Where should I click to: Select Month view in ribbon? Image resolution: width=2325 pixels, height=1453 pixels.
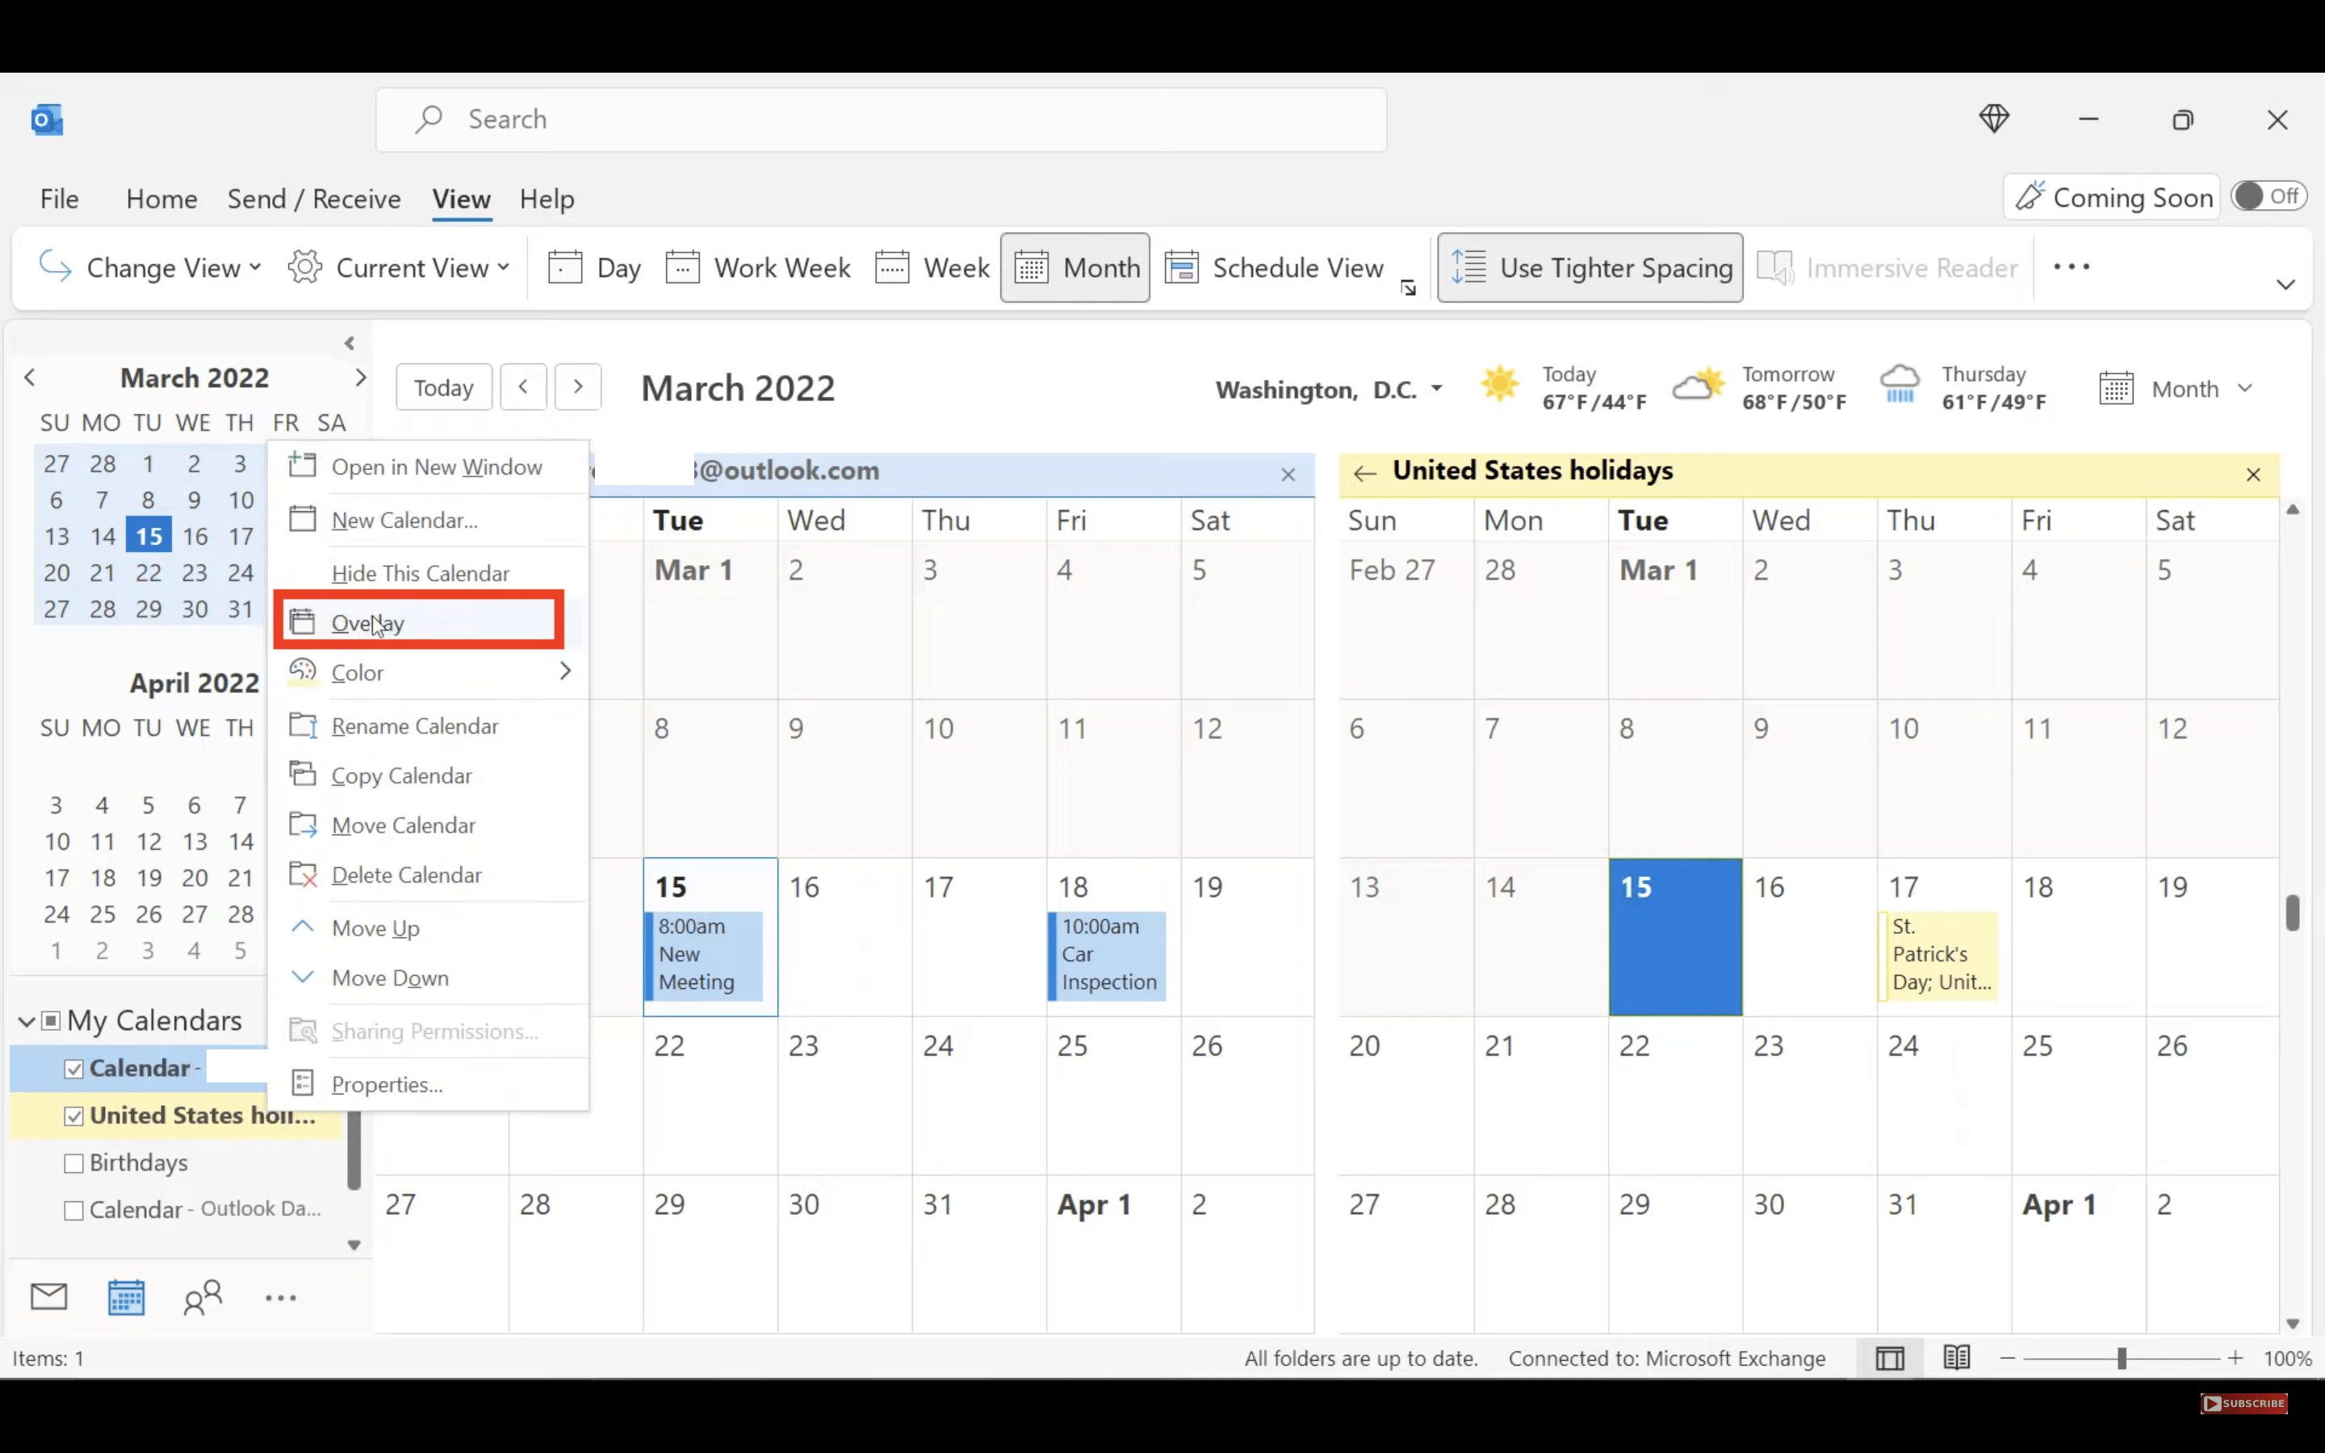coord(1075,267)
